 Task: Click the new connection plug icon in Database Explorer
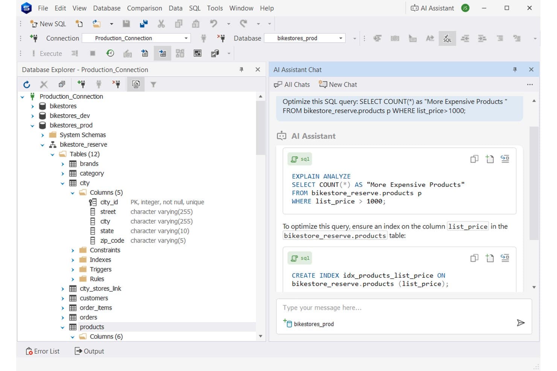(x=81, y=84)
